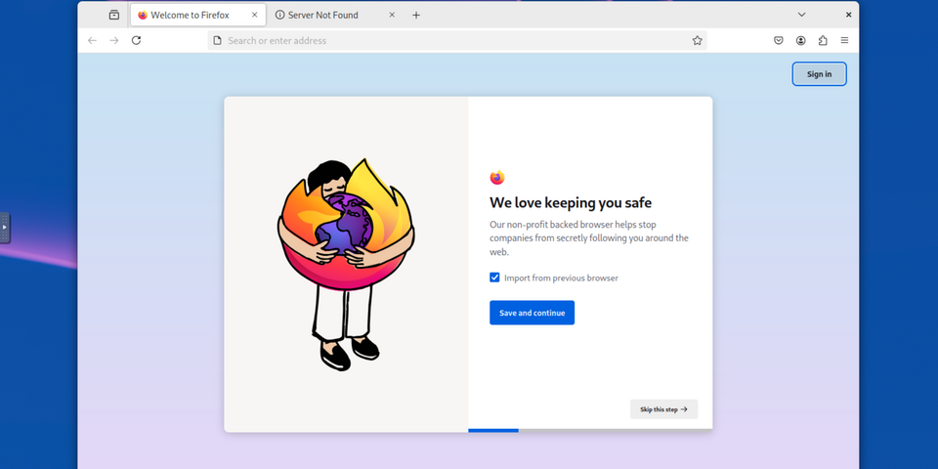The height and width of the screenshot is (469, 938).
Task: Click the Search or enter address field
Action: [457, 41]
